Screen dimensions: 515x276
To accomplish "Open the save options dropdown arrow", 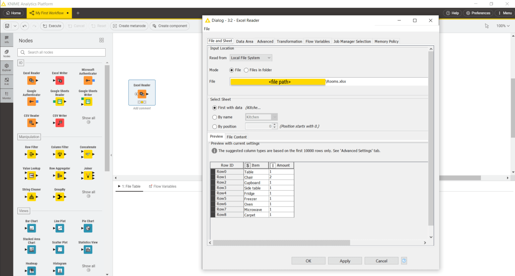I will pyautogui.click(x=15, y=26).
